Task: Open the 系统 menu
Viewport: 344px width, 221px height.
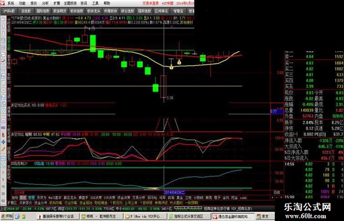Action: pos(11,3)
